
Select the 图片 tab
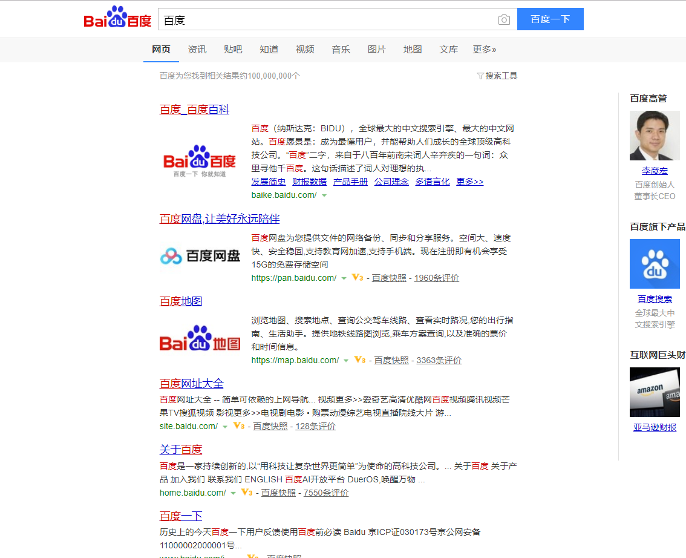coord(377,50)
